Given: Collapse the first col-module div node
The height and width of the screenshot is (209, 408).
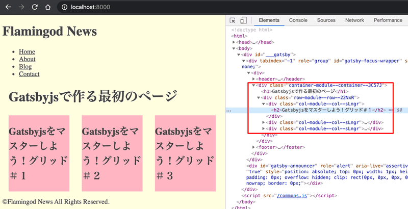Looking at the screenshot, I should point(263,104).
